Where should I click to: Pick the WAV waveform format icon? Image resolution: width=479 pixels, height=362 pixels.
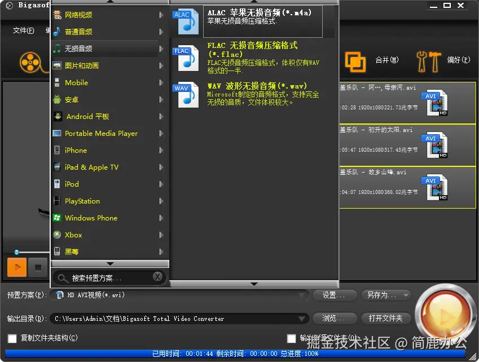[x=186, y=95]
